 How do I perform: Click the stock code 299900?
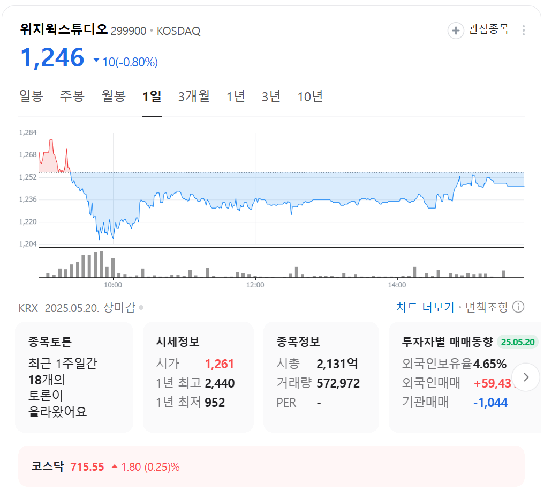(129, 31)
